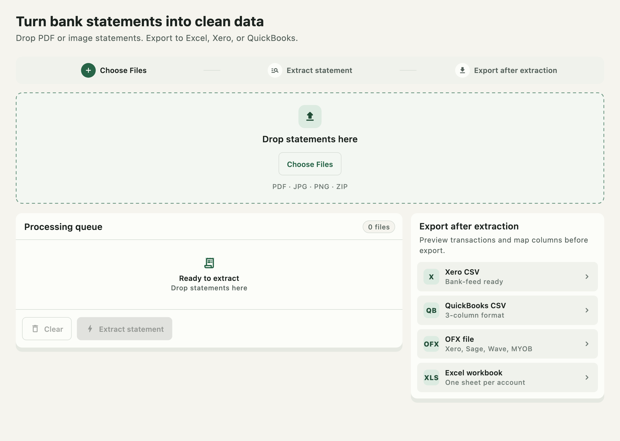Screen dimensions: 620x441
Task: Click the Extract statement search icon step
Action: click(275, 70)
